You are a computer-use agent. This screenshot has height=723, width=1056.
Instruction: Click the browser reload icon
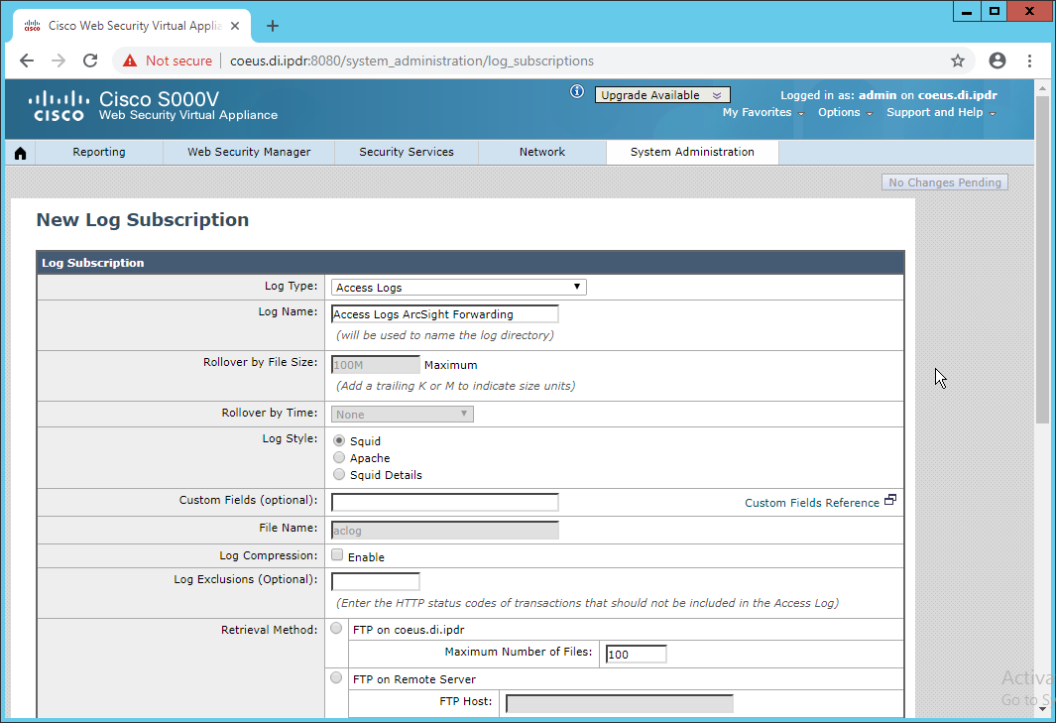click(90, 60)
